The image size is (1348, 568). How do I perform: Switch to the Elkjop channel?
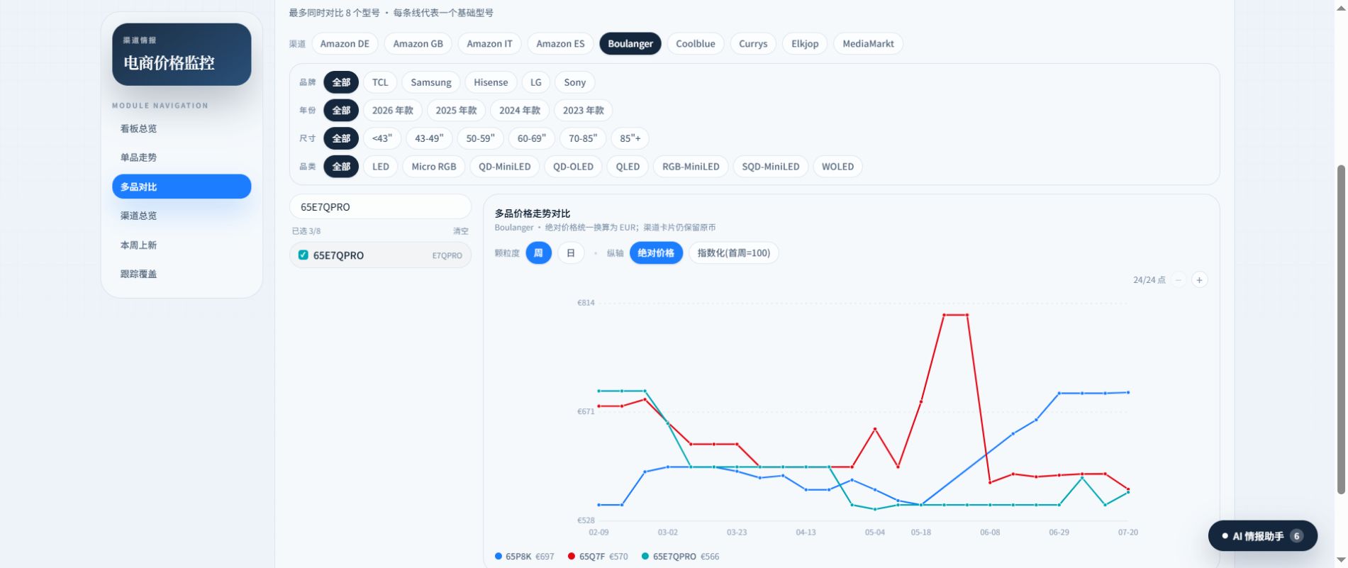(x=805, y=44)
